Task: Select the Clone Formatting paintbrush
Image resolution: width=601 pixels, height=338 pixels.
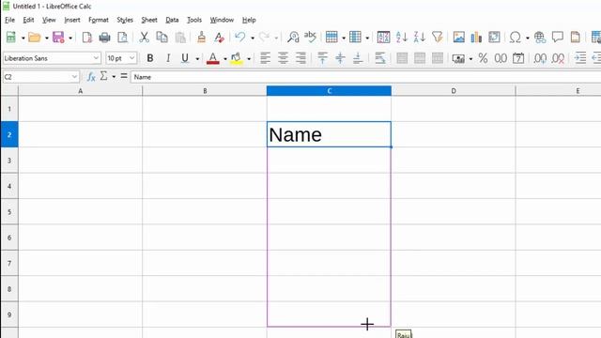Action: (x=201, y=38)
